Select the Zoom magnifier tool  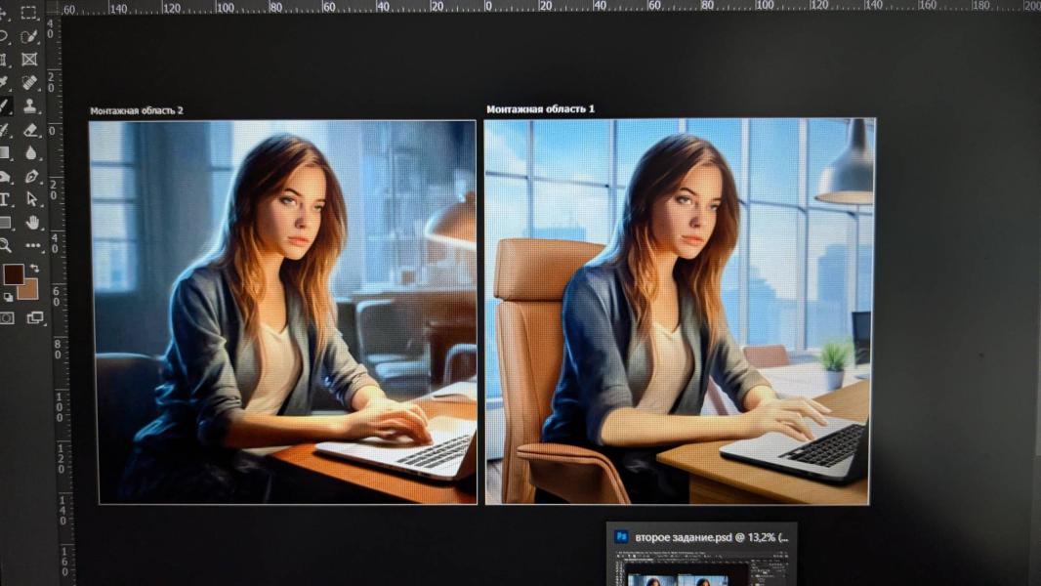(5, 245)
